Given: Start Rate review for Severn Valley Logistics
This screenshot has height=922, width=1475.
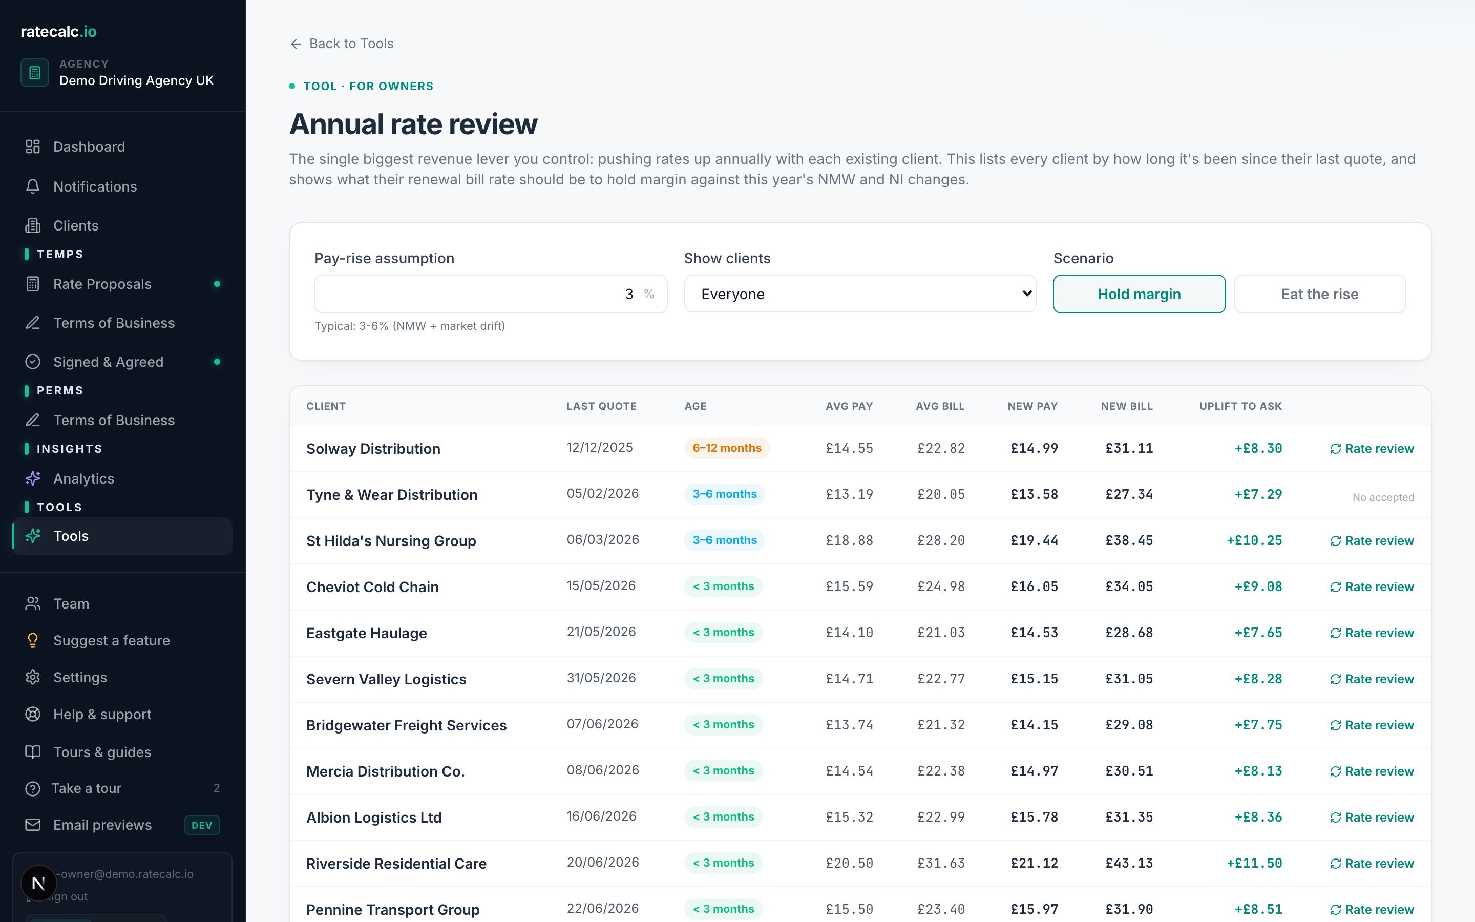Looking at the screenshot, I should pyautogui.click(x=1372, y=679).
